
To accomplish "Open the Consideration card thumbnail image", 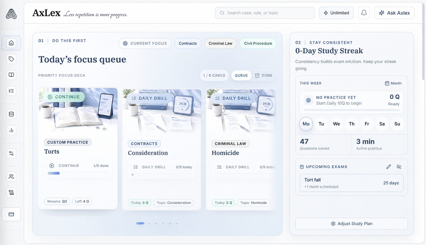I will tap(162, 112).
